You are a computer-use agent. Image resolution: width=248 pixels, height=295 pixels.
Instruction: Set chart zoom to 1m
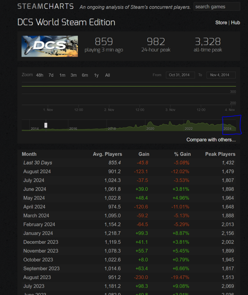click(x=62, y=75)
